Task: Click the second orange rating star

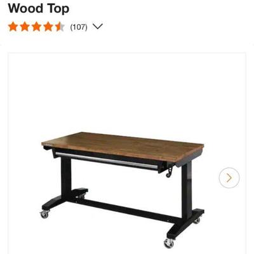Action: click(x=25, y=27)
